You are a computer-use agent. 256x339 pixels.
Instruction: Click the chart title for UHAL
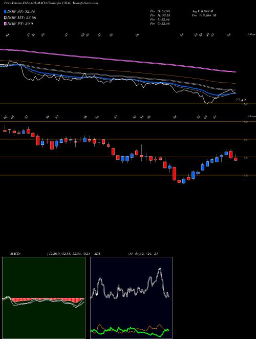coord(51,3)
